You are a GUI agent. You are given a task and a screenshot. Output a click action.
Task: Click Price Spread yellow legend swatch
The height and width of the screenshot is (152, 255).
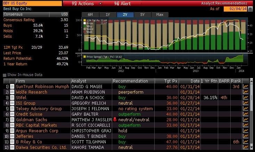click(84, 57)
